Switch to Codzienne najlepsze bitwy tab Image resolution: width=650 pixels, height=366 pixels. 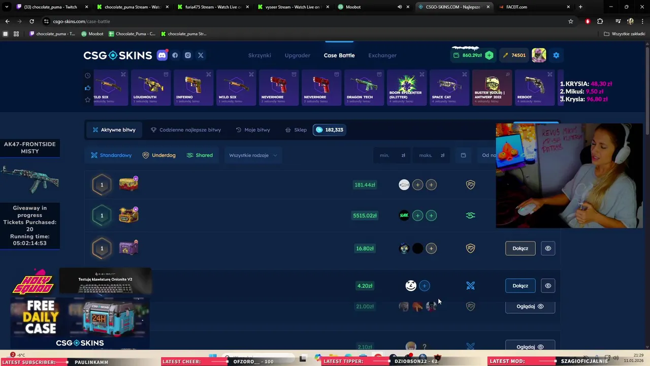click(x=186, y=130)
